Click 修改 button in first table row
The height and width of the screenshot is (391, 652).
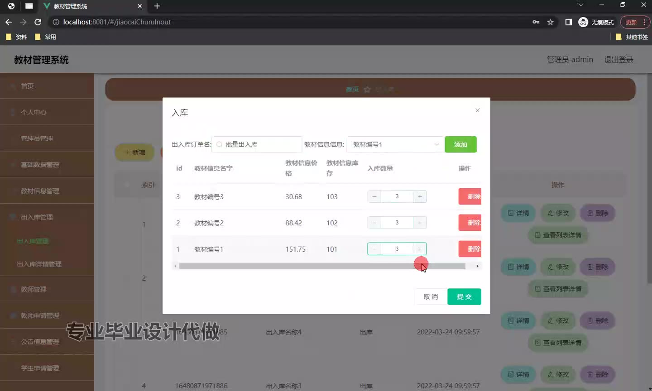point(558,213)
